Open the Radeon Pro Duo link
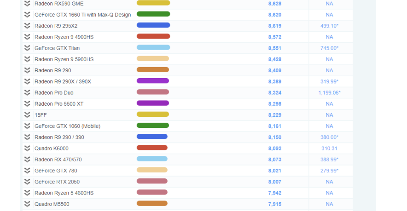 click(x=54, y=93)
